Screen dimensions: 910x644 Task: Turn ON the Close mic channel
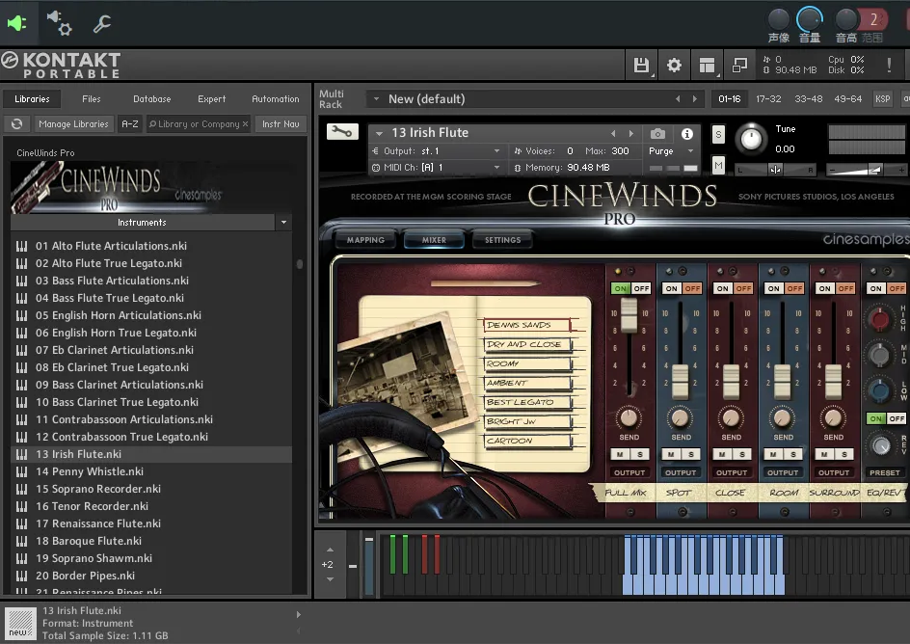(723, 288)
